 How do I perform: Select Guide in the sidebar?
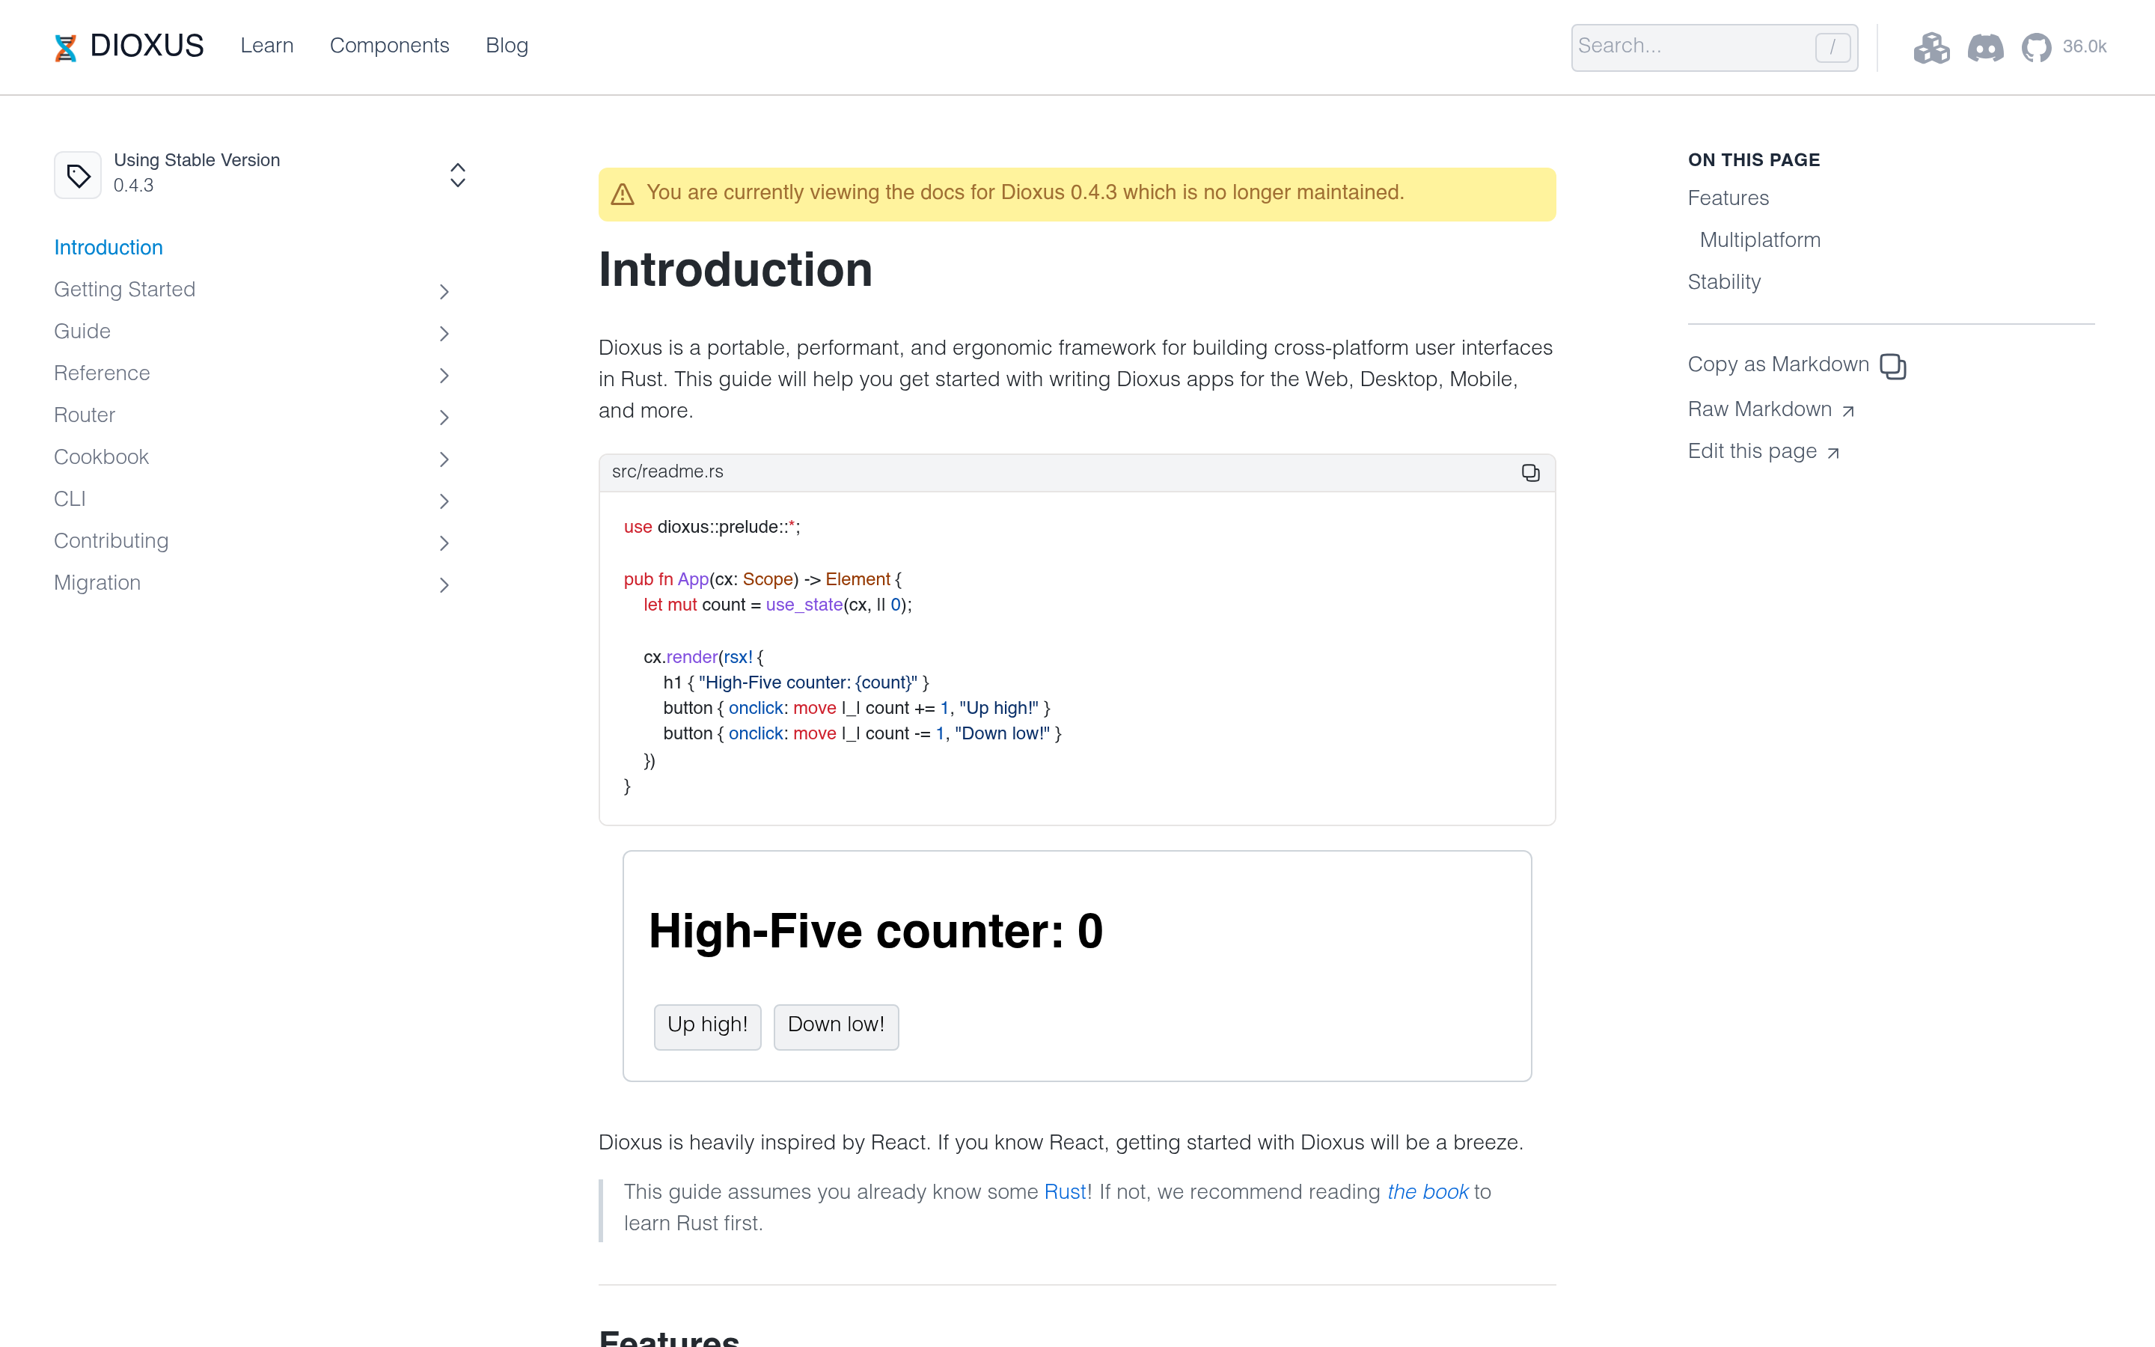click(82, 332)
